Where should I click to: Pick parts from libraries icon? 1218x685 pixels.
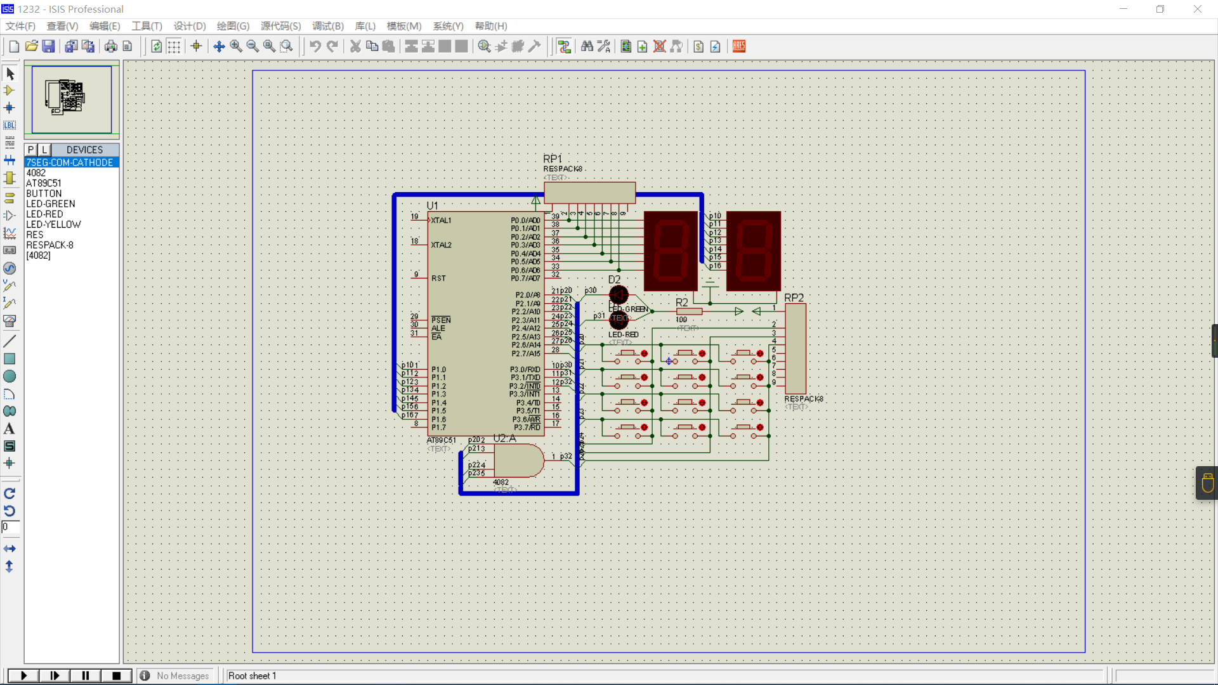(x=485, y=46)
